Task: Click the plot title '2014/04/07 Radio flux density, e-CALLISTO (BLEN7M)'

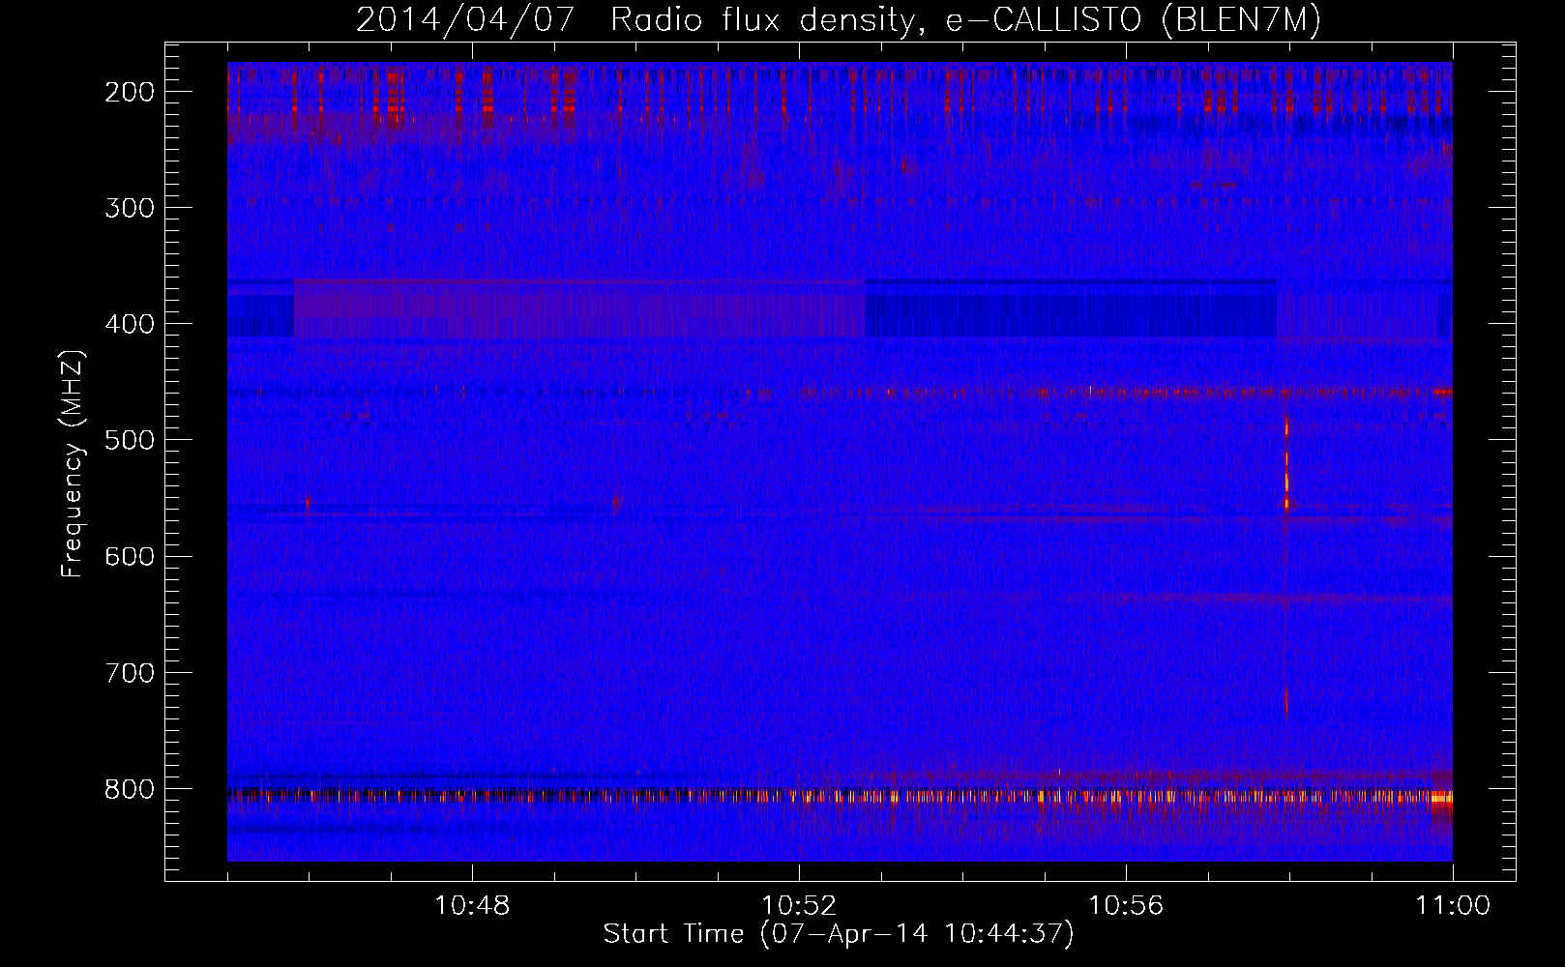Action: [x=839, y=19]
